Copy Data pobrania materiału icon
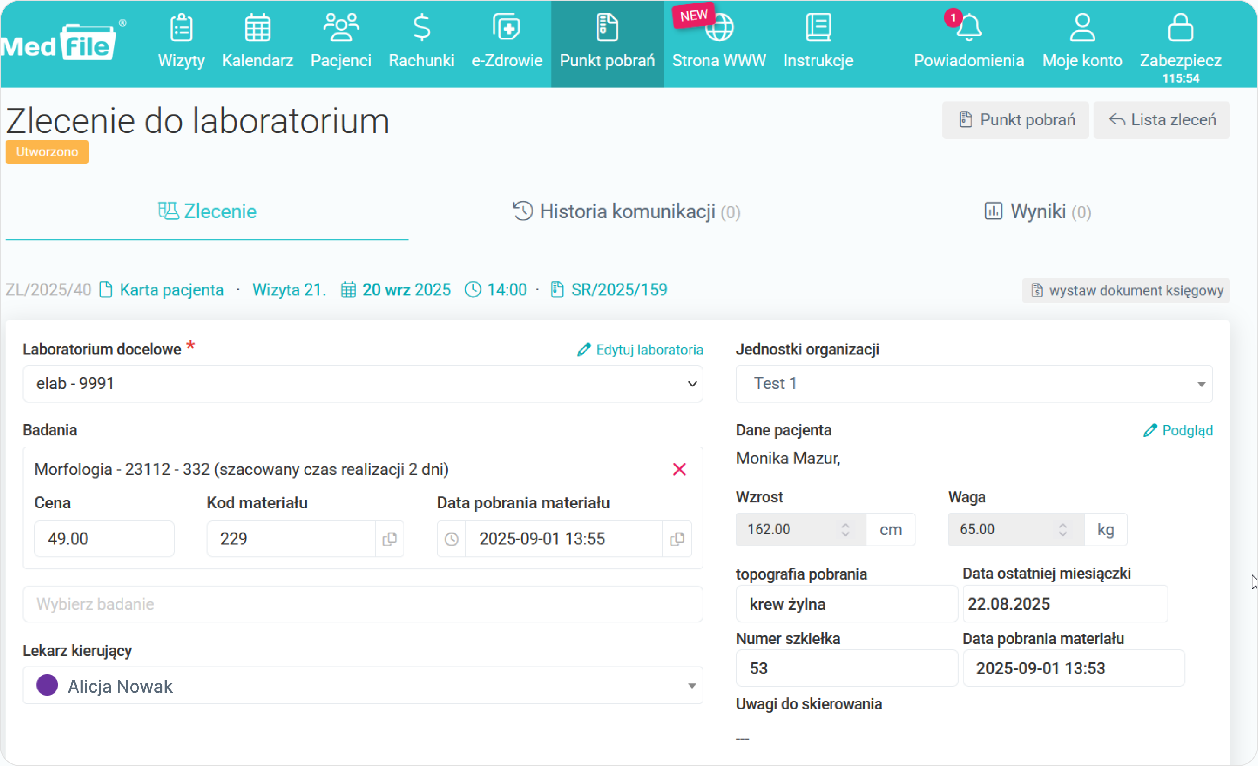The height and width of the screenshot is (766, 1258). [677, 539]
